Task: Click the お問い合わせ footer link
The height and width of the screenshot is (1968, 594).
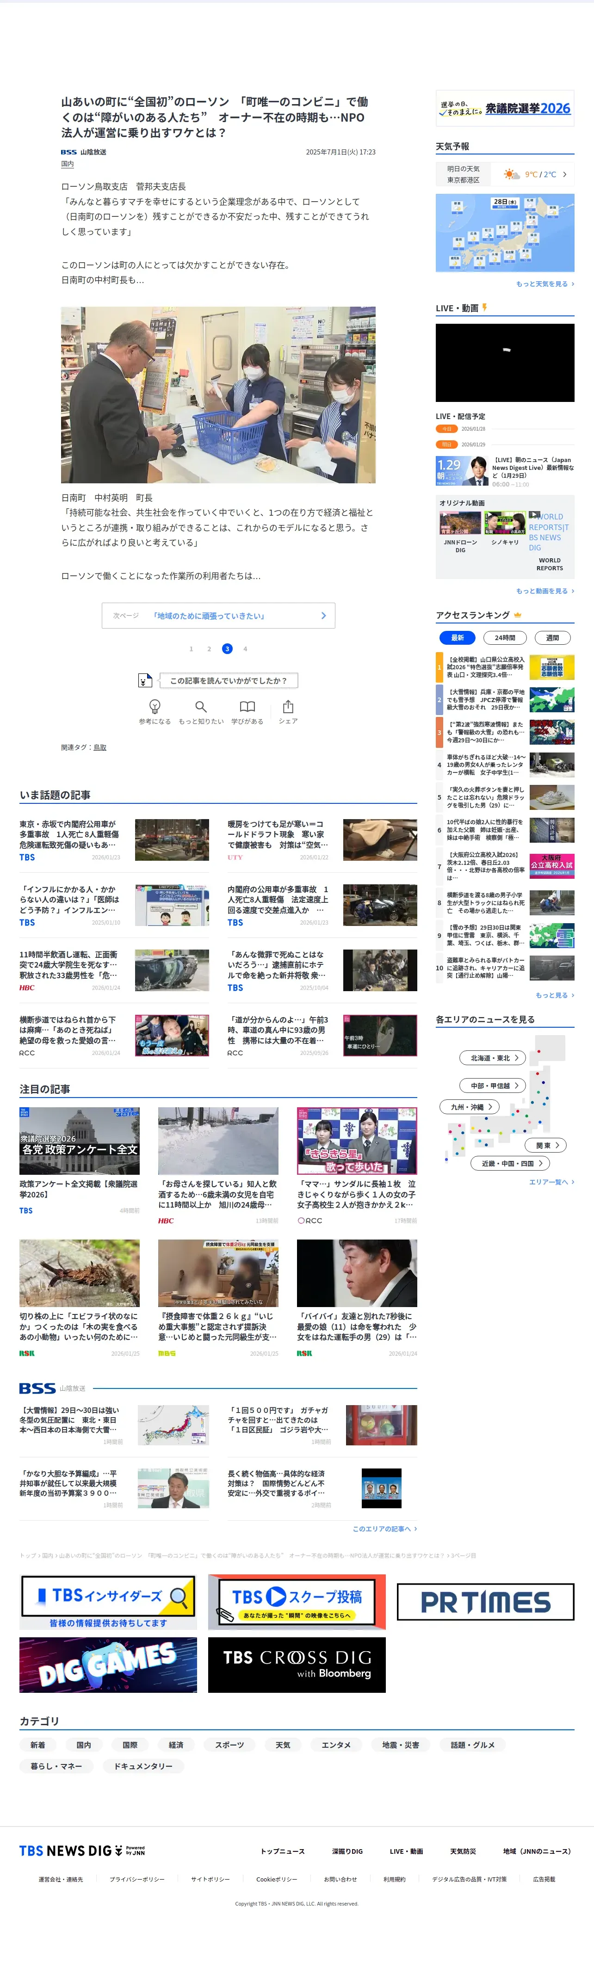Action: (340, 1879)
